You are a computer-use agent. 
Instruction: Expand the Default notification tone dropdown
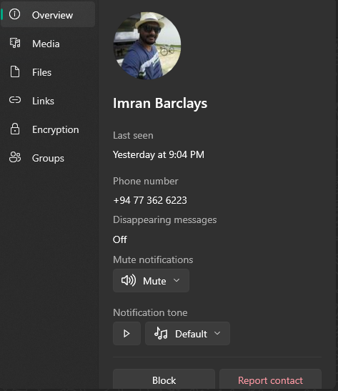(187, 333)
